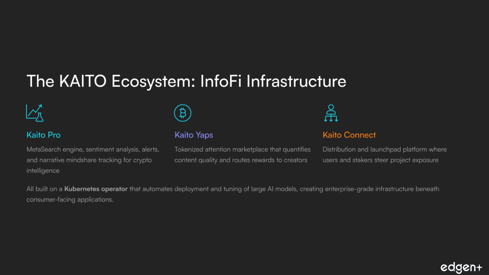Click the bold 'Kubernetes operator' text
Screen dimensions: 489x275
(x=96, y=189)
